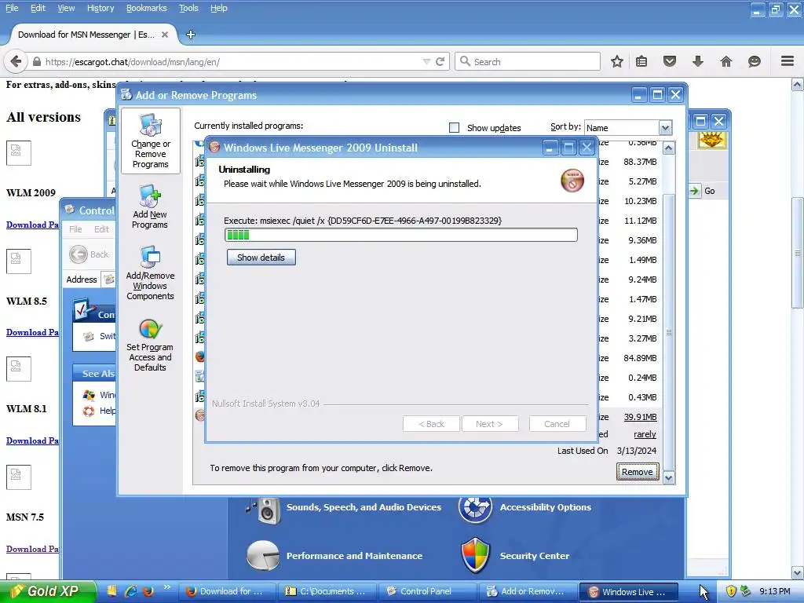The image size is (804, 603).
Task: Open the File menu in Firefox
Action: pos(12,8)
